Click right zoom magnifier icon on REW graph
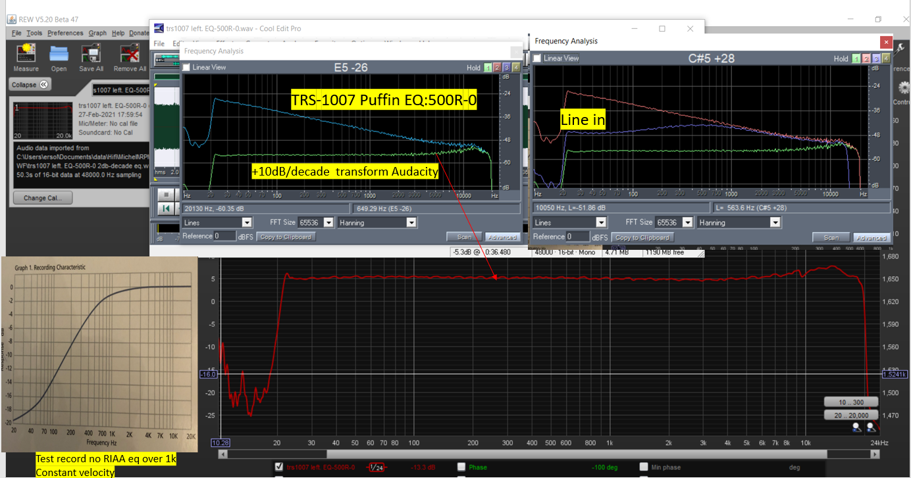911x478 pixels. pyautogui.click(x=872, y=428)
